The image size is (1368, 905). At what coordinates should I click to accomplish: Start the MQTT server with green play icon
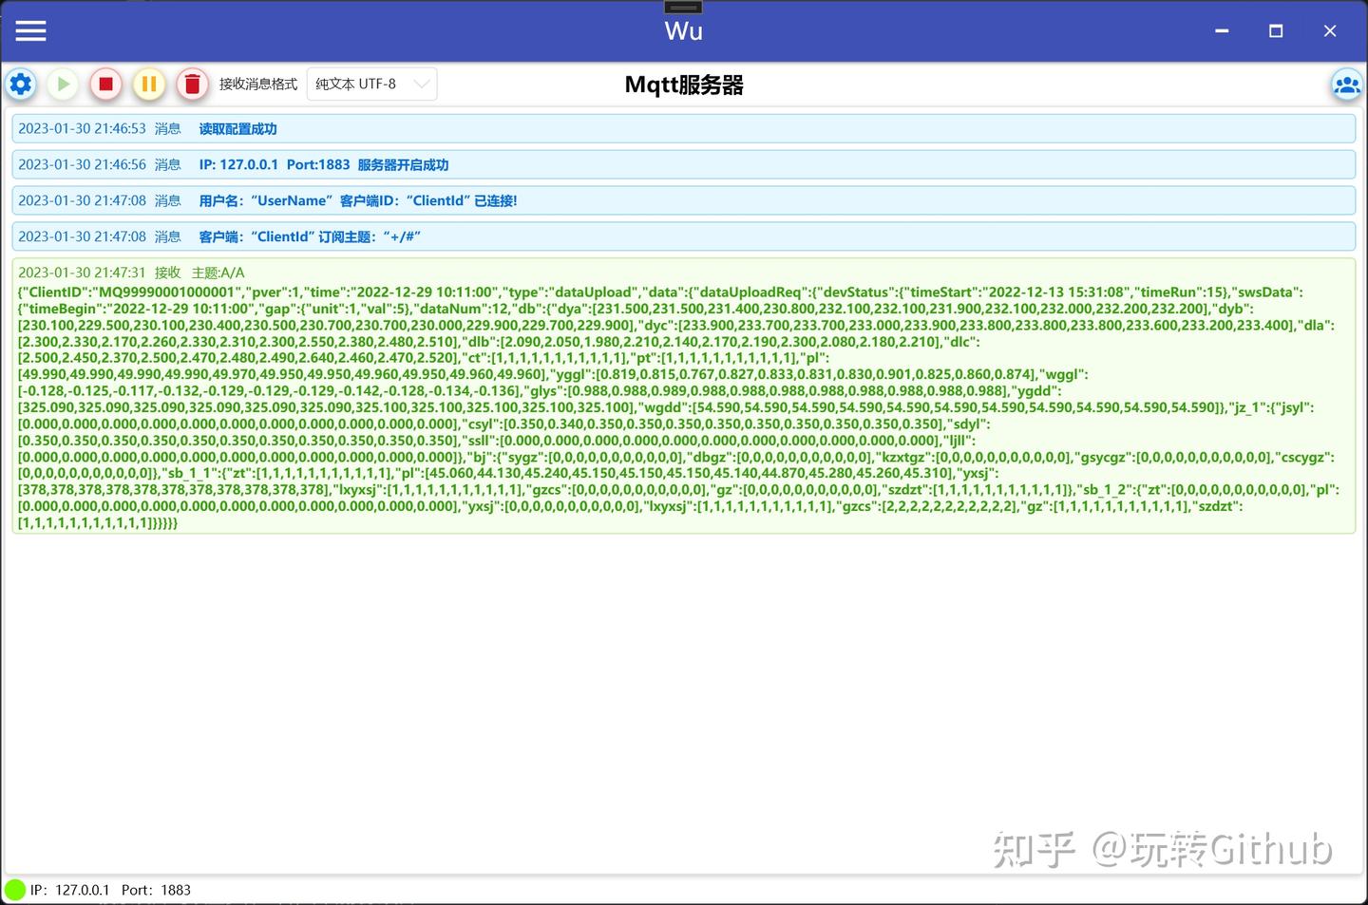point(63,84)
